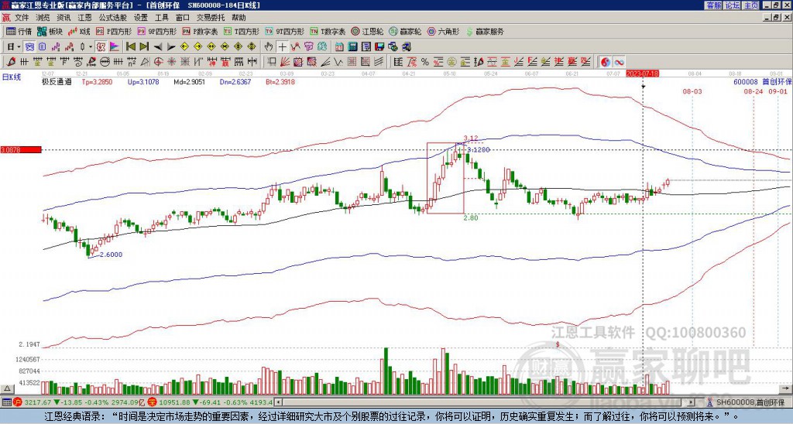Click the yin-yang icon
The height and width of the screenshot is (424, 793).
click(606, 62)
